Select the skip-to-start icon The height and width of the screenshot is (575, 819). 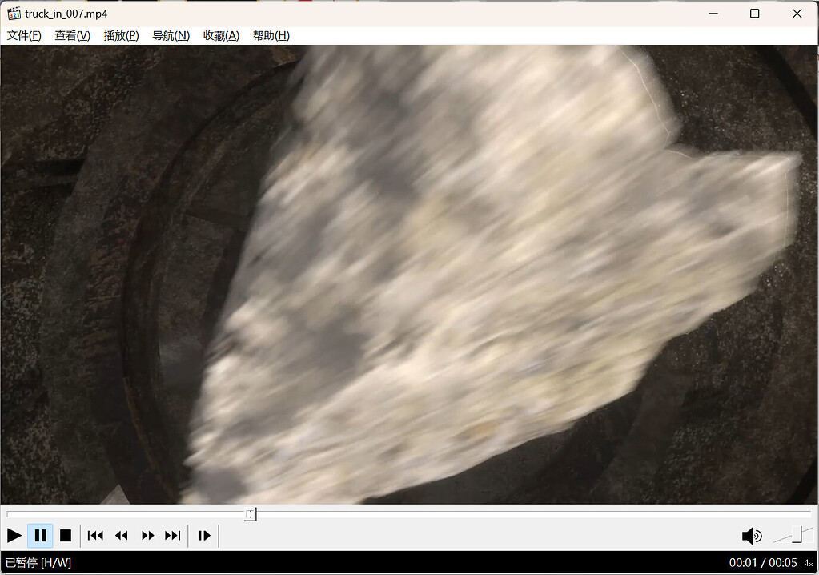click(x=95, y=535)
